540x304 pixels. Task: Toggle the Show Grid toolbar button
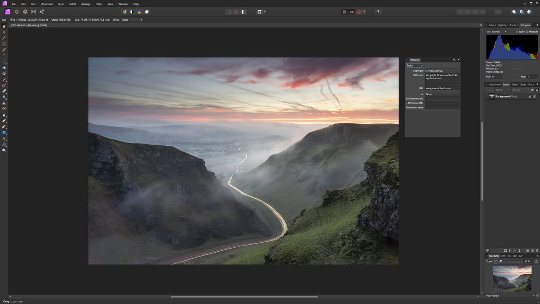click(344, 12)
